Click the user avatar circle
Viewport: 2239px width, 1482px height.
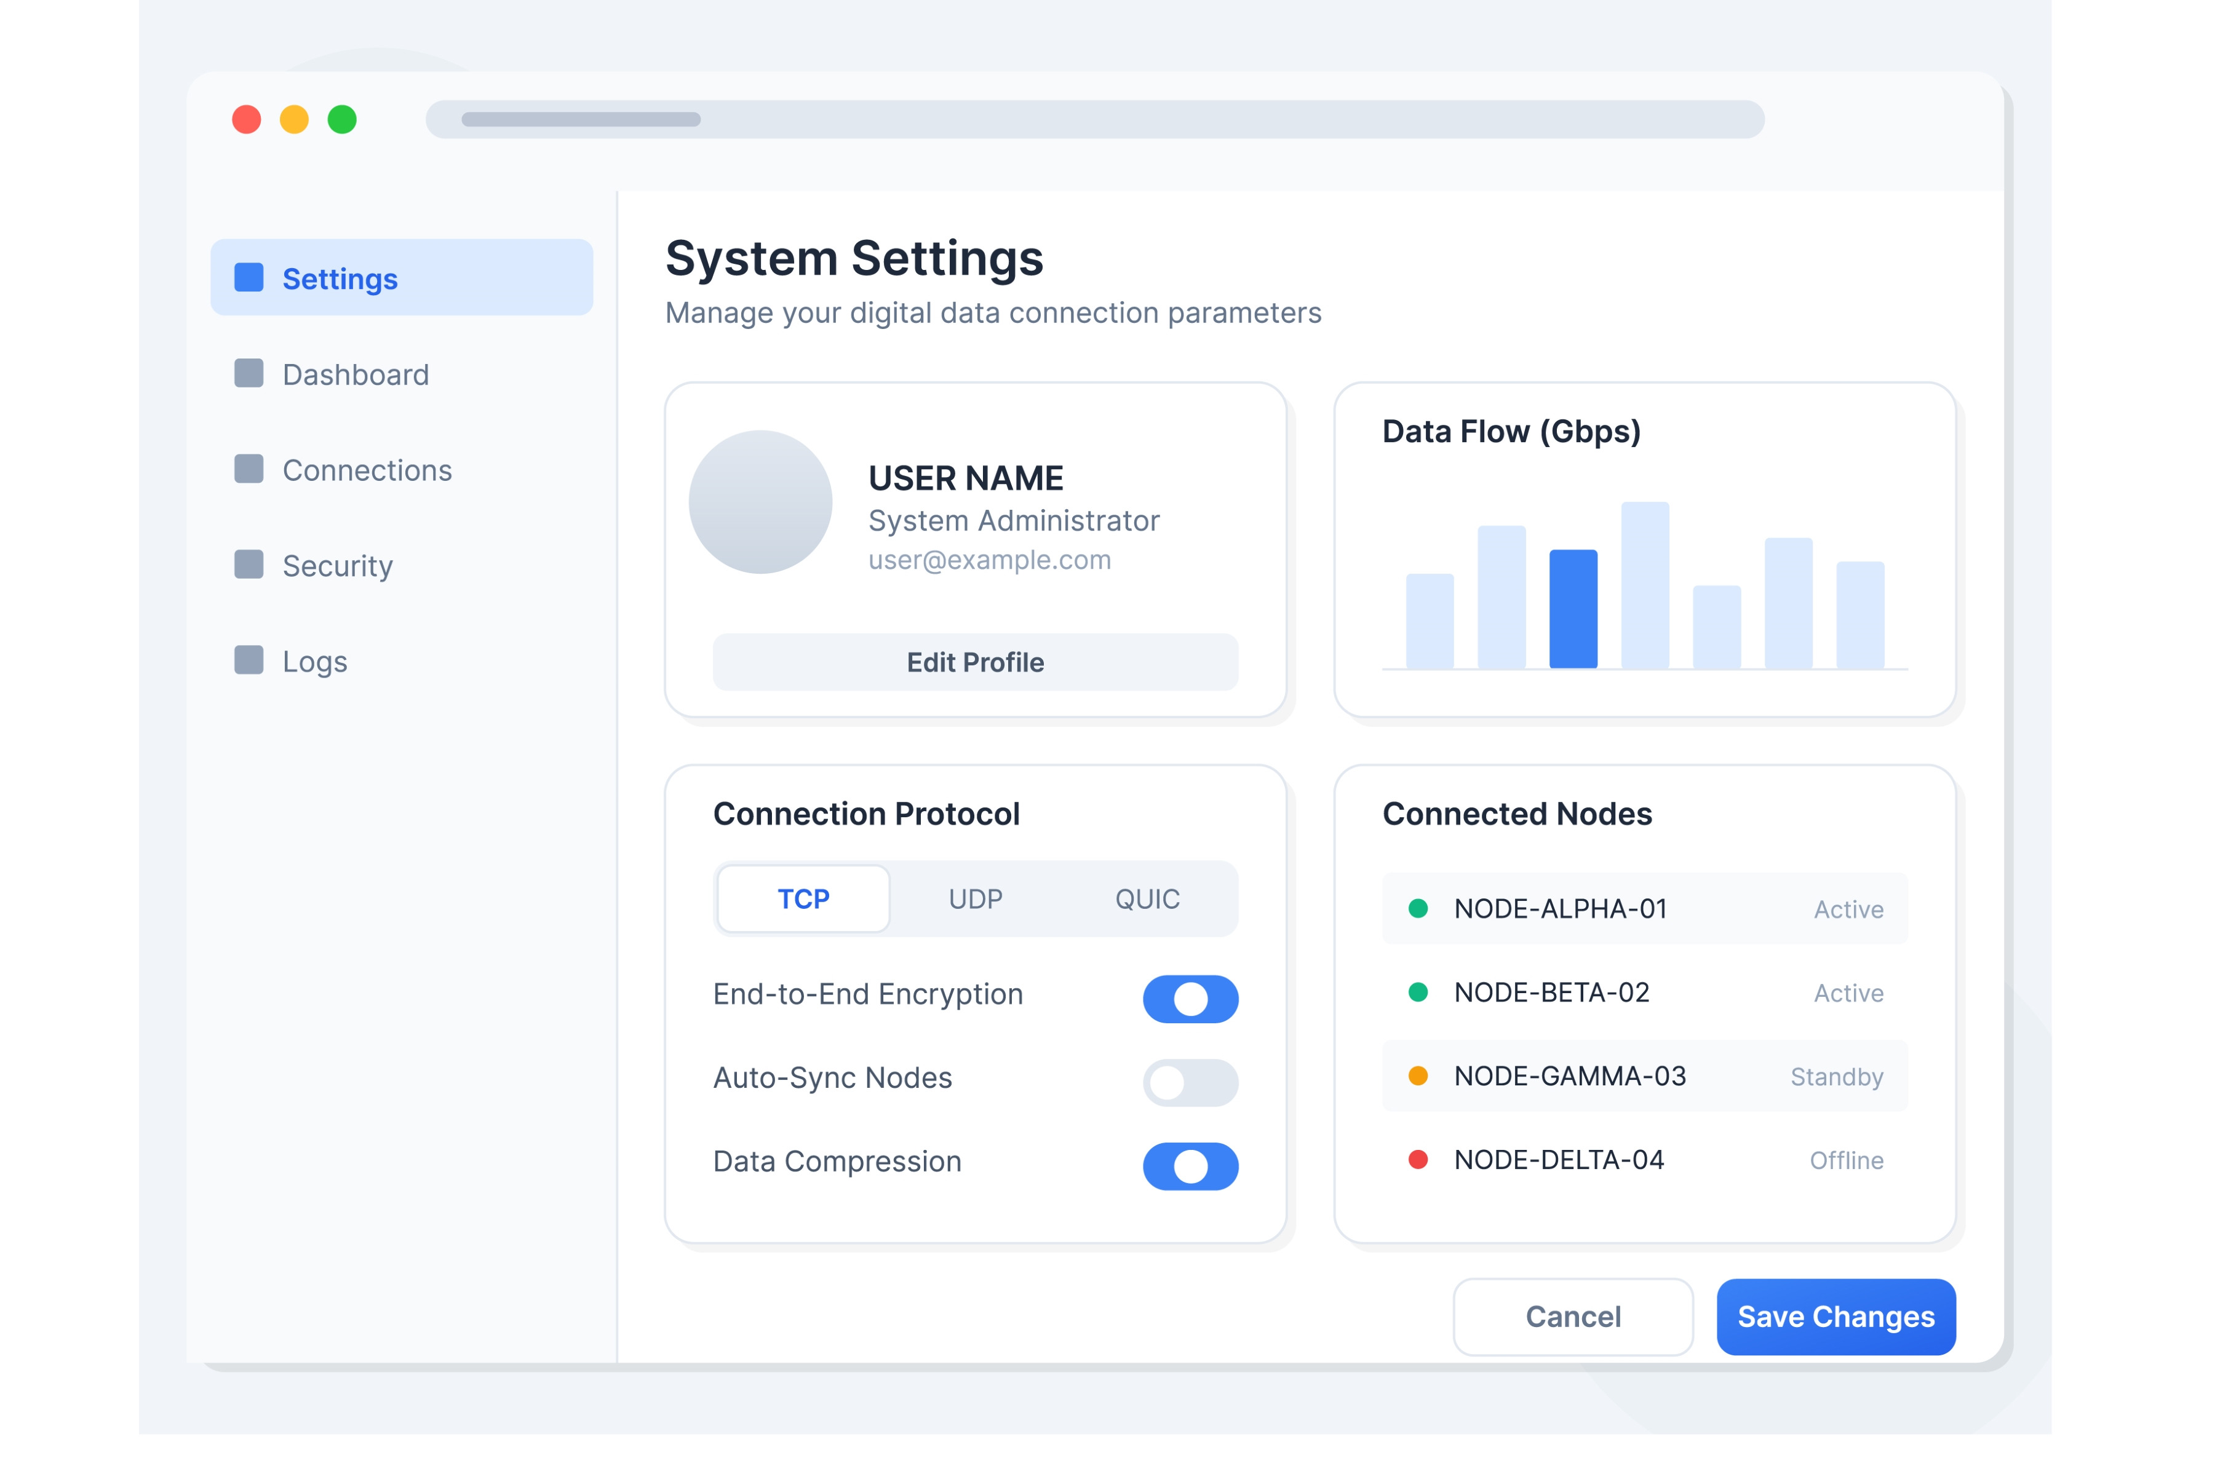tap(760, 502)
